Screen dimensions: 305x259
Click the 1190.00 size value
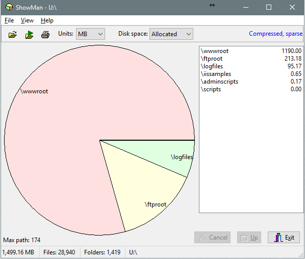[292, 51]
